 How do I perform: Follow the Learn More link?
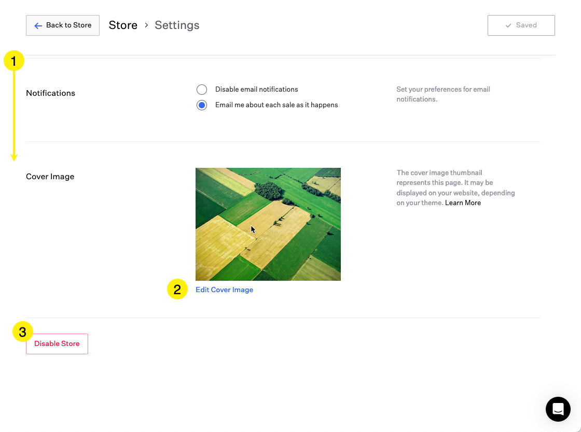click(x=463, y=203)
